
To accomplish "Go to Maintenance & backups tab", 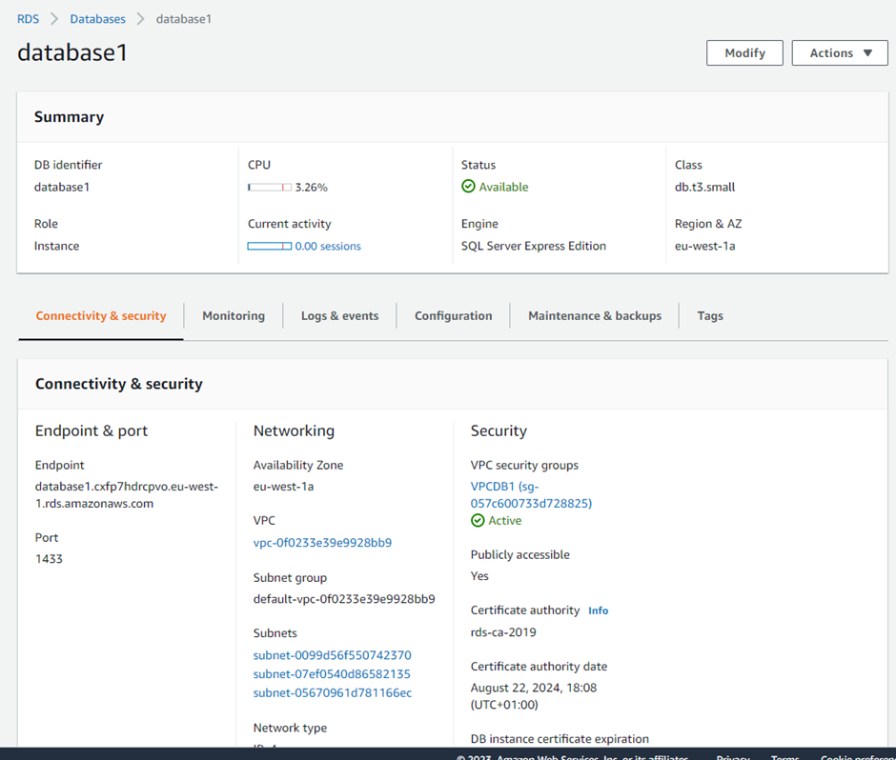I will 595,316.
